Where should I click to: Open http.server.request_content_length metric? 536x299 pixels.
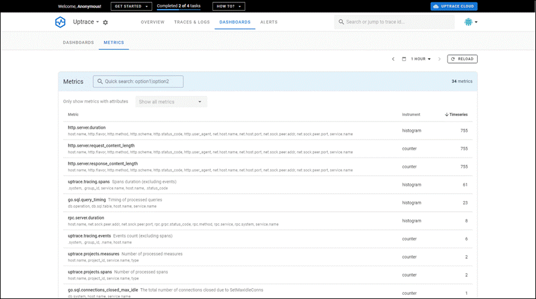[x=101, y=146]
